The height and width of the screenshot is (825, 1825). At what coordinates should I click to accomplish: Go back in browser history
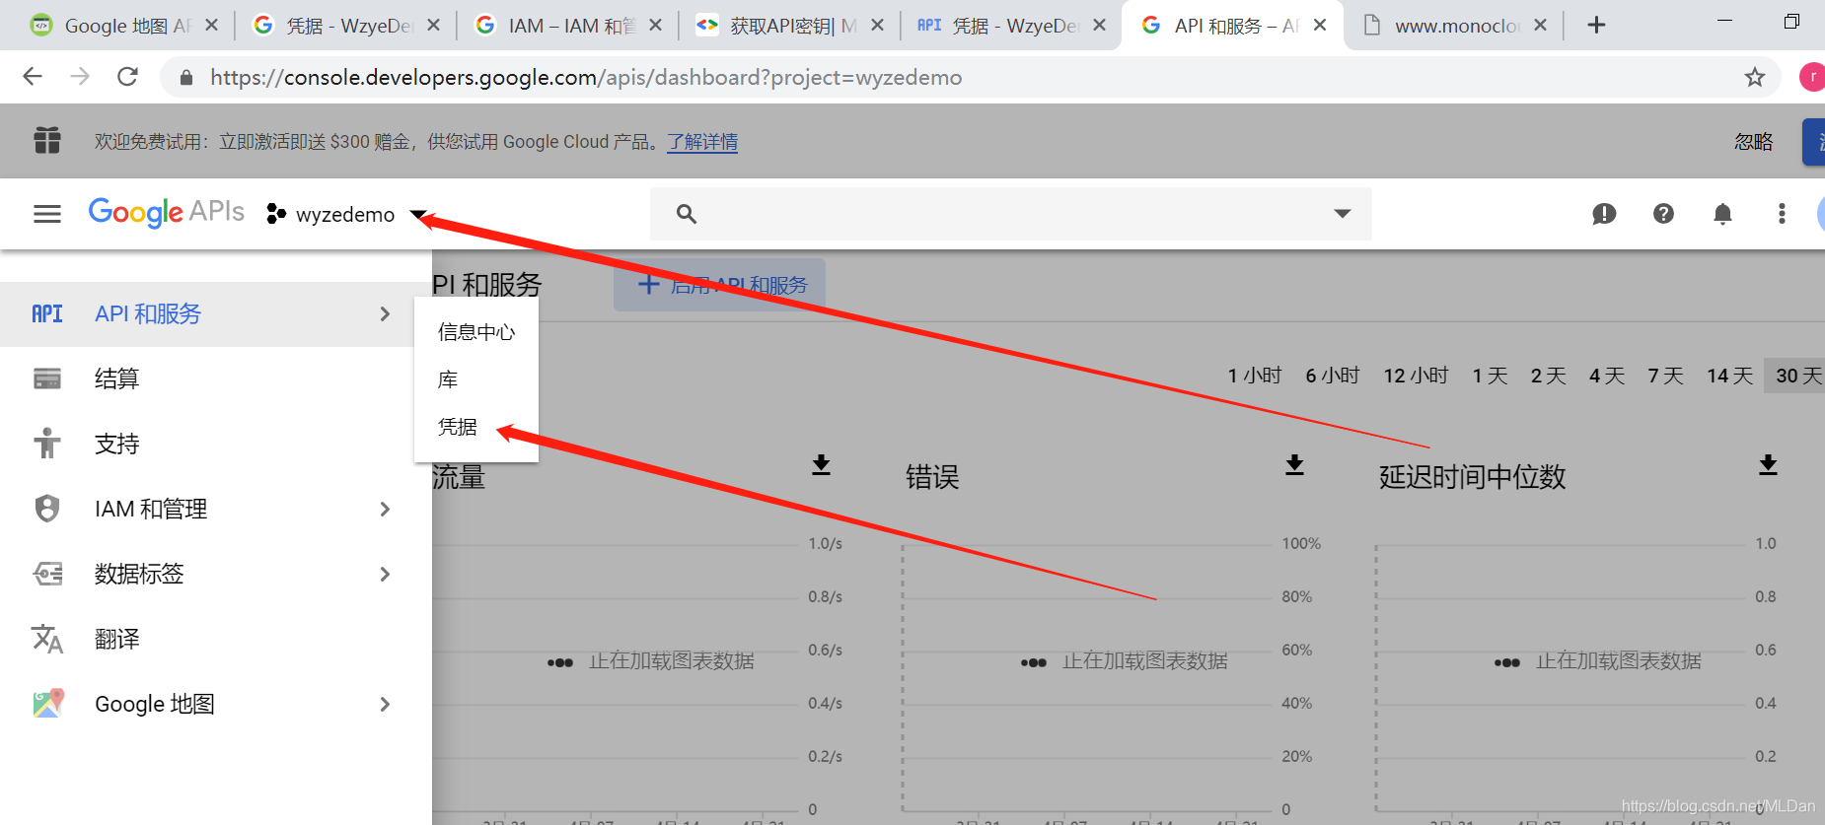33,77
